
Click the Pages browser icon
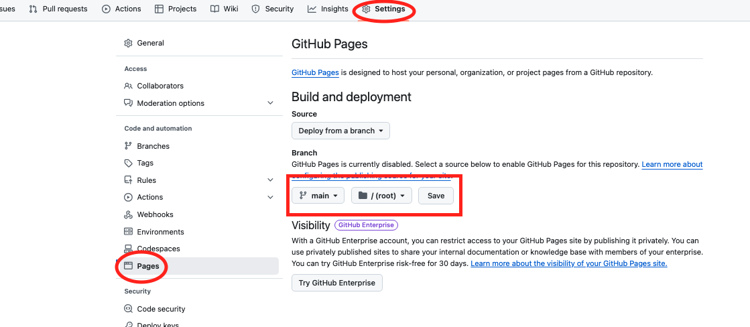tap(128, 266)
